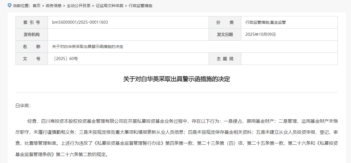Viewport: 351px width, 163px height.
Task: Click the bold article title heading
Action: (x=176, y=79)
